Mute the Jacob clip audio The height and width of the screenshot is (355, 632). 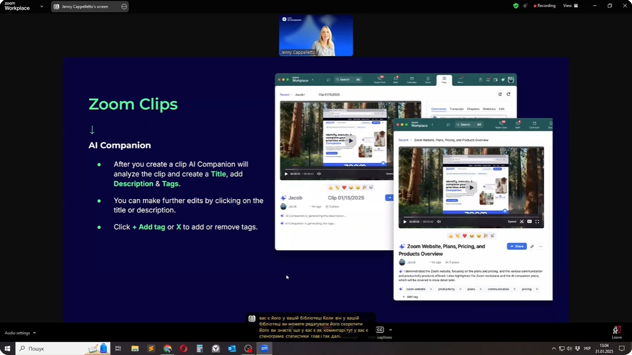coord(319,174)
